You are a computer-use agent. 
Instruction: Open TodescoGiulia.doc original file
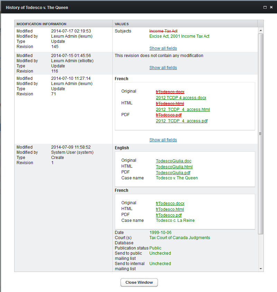click(173, 161)
